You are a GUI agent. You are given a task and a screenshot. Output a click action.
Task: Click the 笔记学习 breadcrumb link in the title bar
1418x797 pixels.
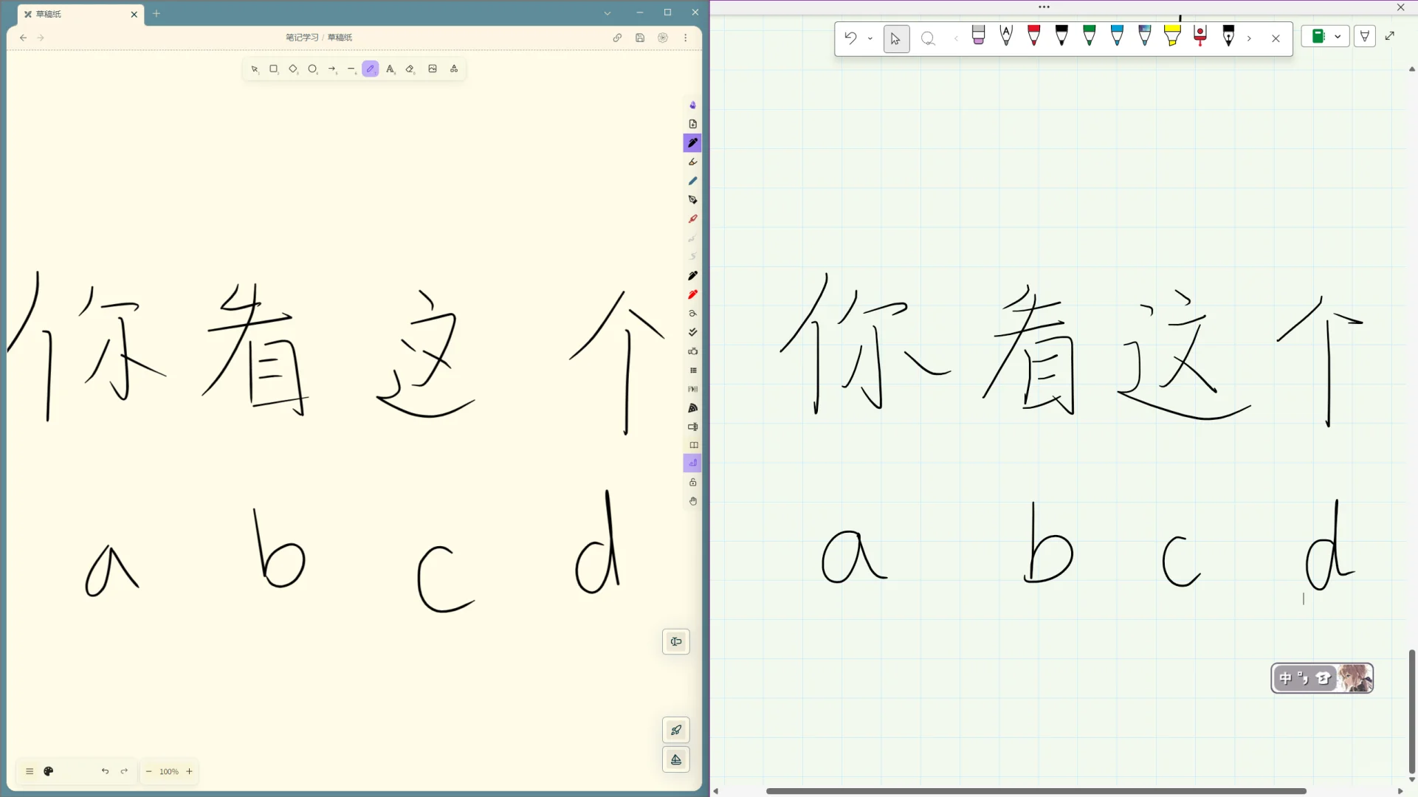(x=300, y=37)
